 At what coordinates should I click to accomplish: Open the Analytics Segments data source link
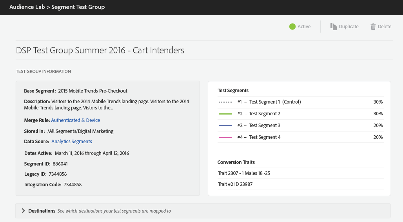72,142
